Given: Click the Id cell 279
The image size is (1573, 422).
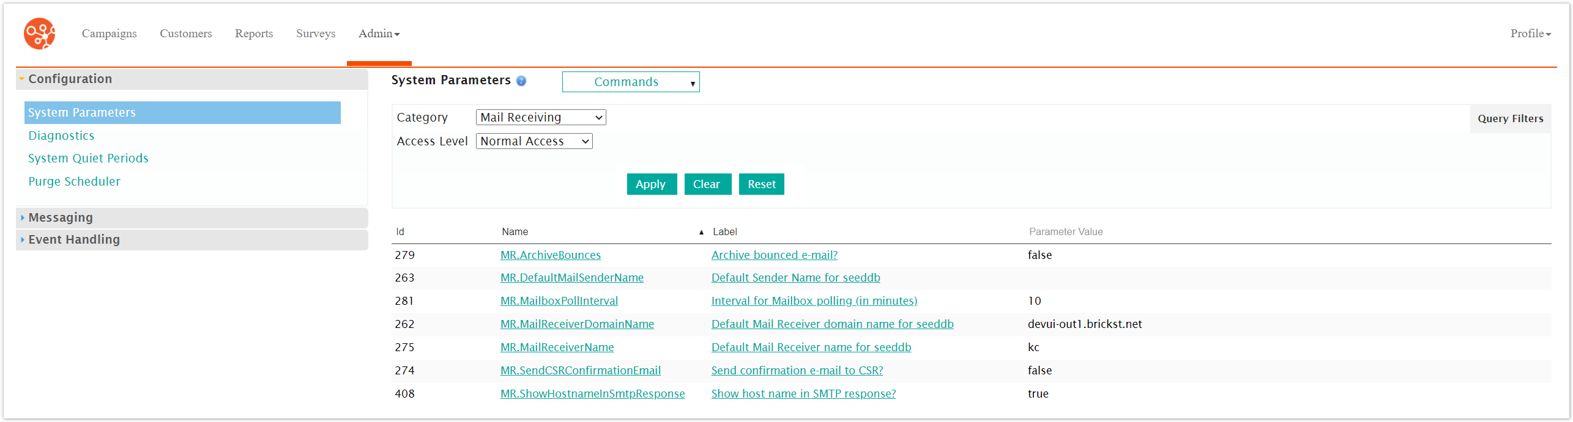Looking at the screenshot, I should pyautogui.click(x=404, y=255).
